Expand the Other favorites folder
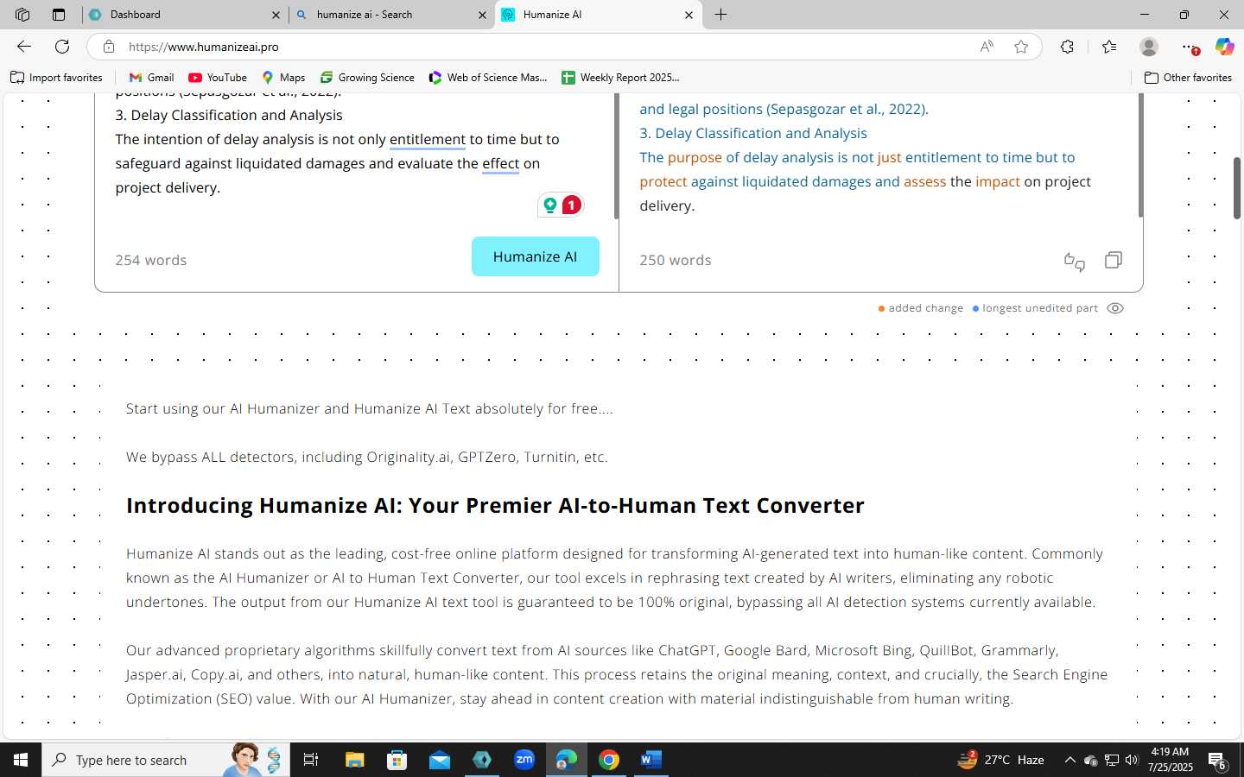Image resolution: width=1244 pixels, height=777 pixels. click(x=1188, y=78)
